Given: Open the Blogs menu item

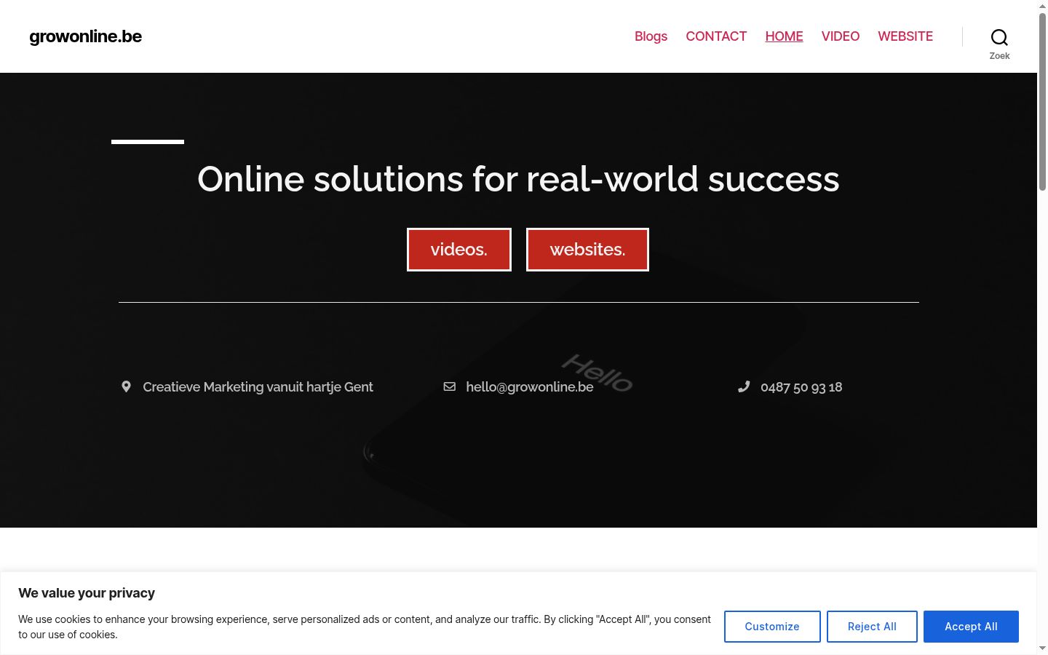Looking at the screenshot, I should (x=651, y=36).
